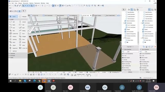The width and height of the screenshot is (165, 92).
Task: Open the Teamwork menu
Action: [x=37, y=3]
